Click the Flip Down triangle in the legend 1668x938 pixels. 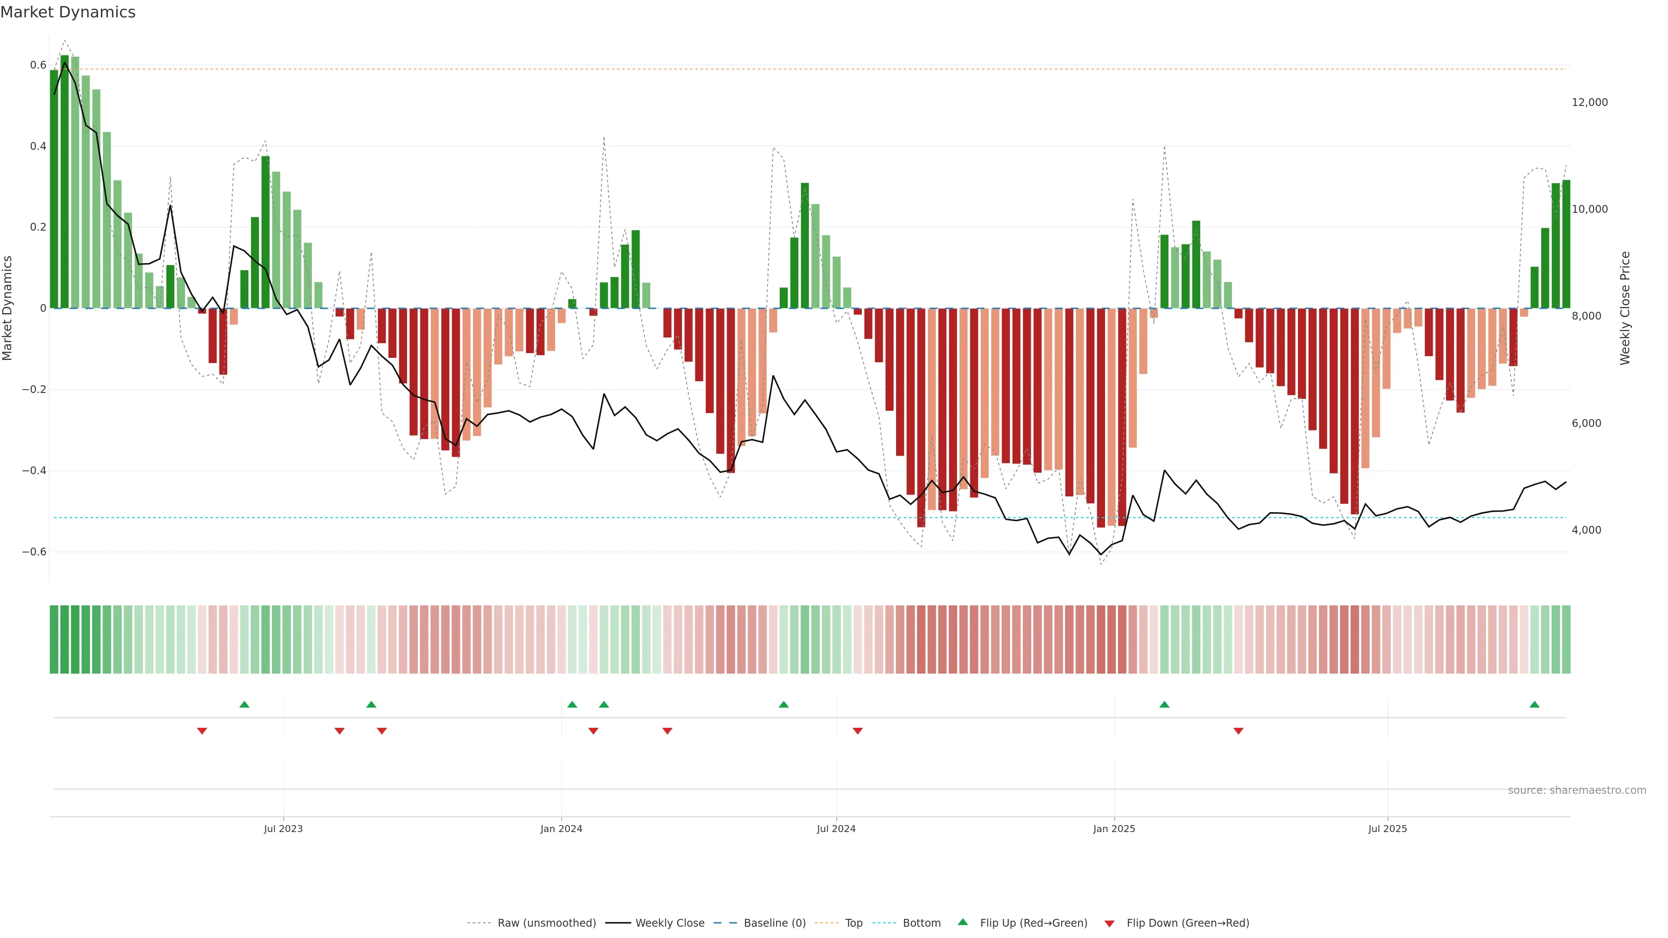pyautogui.click(x=1109, y=923)
